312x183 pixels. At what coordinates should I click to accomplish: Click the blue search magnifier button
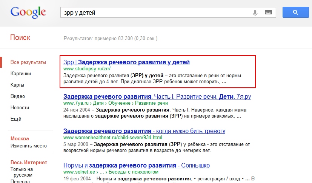point(295,12)
